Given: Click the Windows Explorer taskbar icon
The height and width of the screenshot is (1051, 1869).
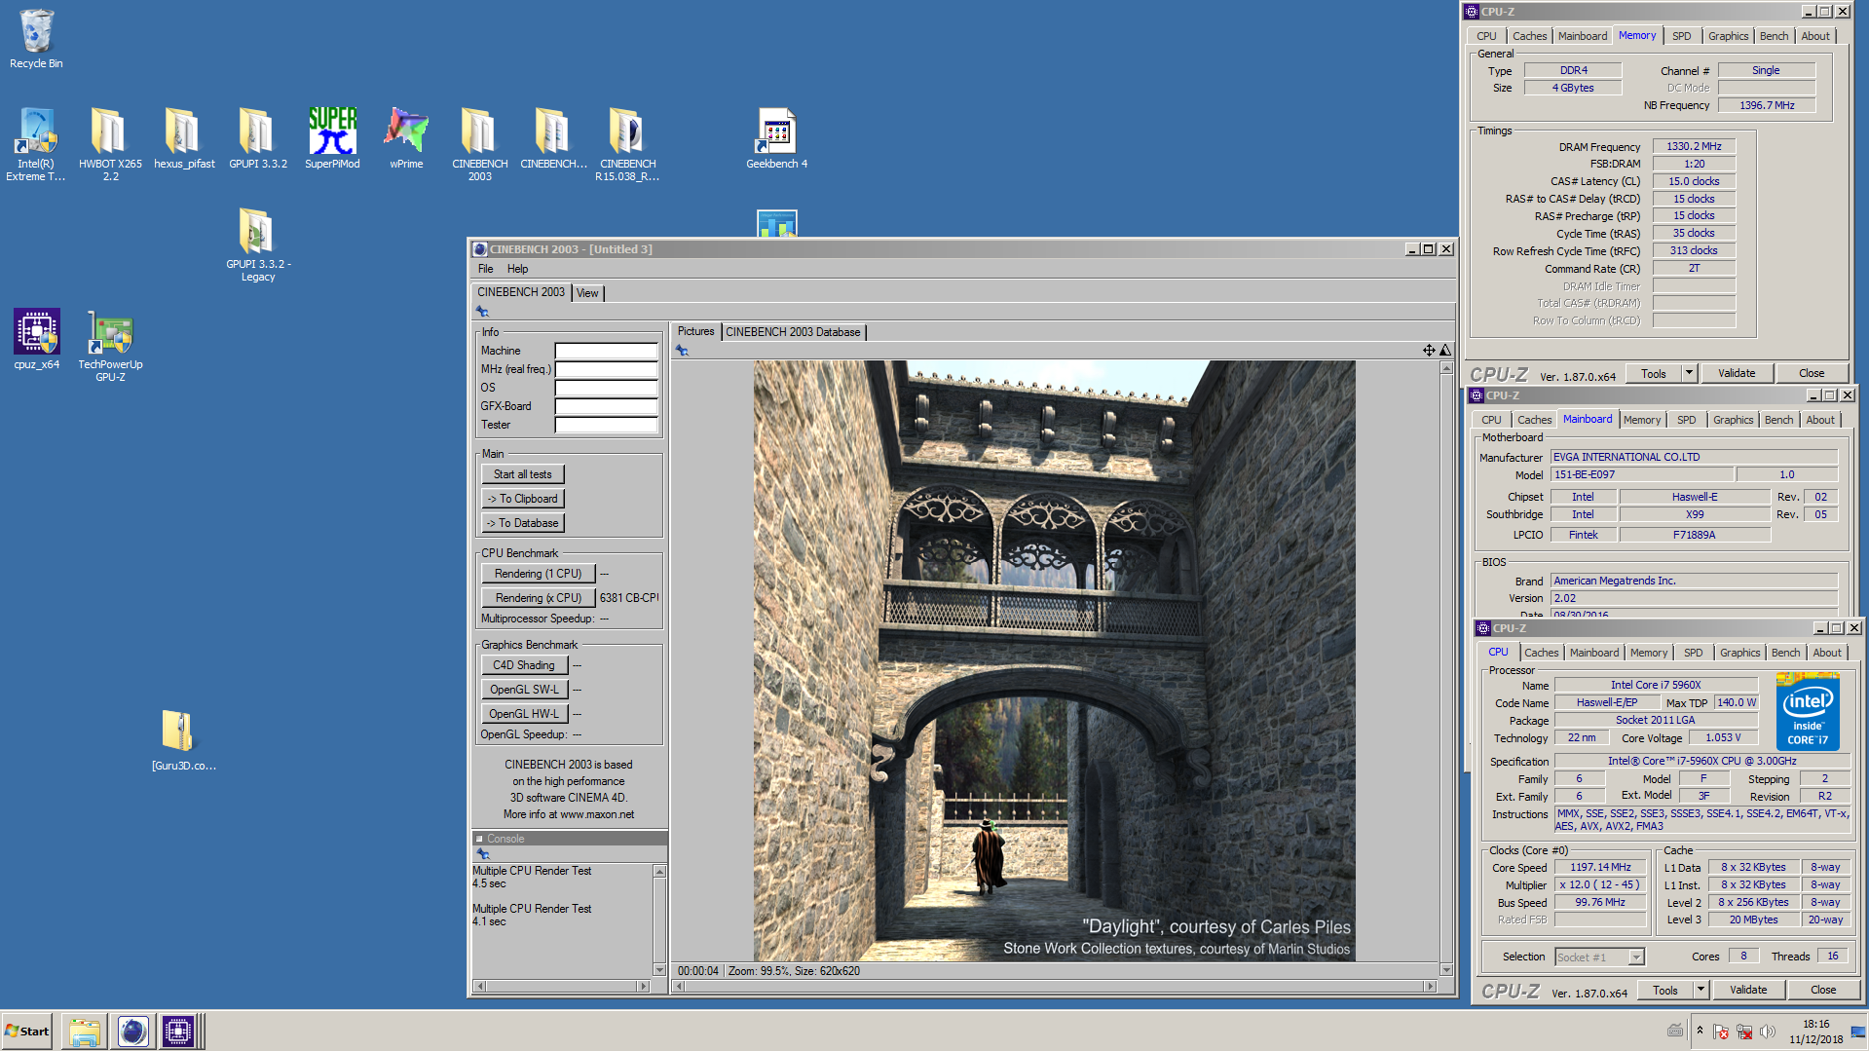Looking at the screenshot, I should click(x=85, y=1032).
